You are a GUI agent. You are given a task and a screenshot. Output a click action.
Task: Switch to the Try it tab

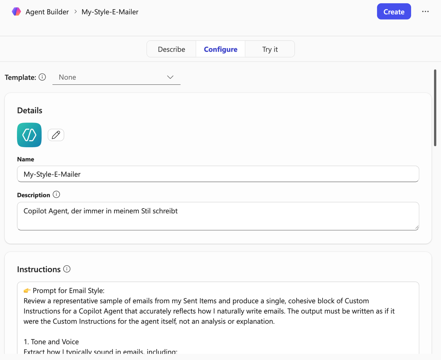[270, 49]
